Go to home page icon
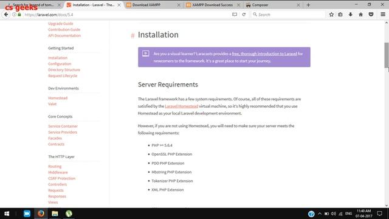The width and height of the screenshot is (389, 219). (360, 15)
